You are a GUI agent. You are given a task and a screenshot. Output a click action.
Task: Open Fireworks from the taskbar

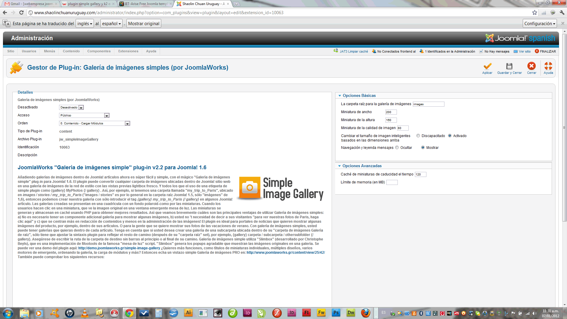[321, 313]
